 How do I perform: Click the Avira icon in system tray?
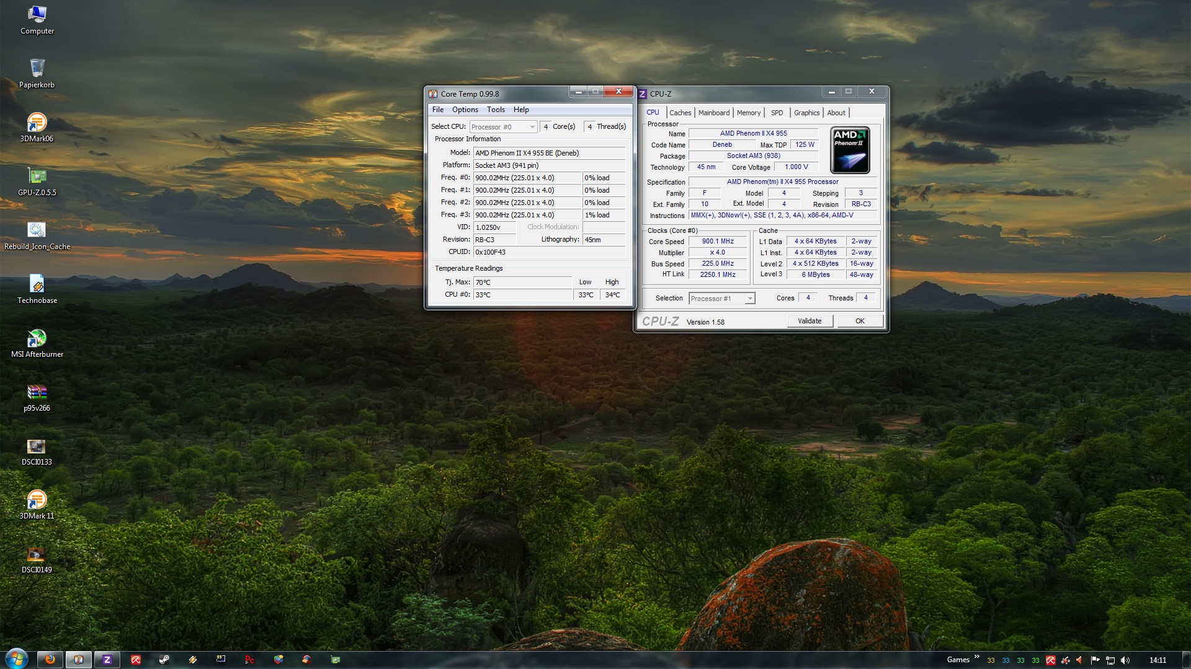pos(1050,660)
